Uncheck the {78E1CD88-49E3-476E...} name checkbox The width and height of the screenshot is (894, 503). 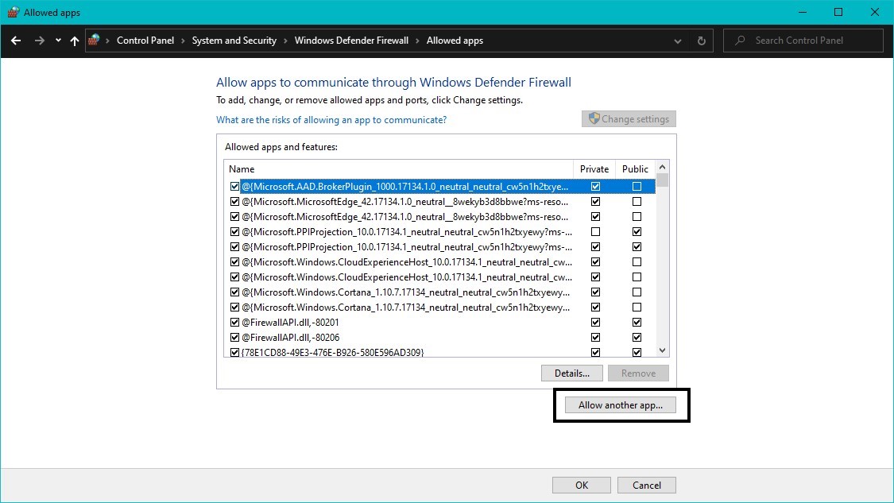click(234, 353)
